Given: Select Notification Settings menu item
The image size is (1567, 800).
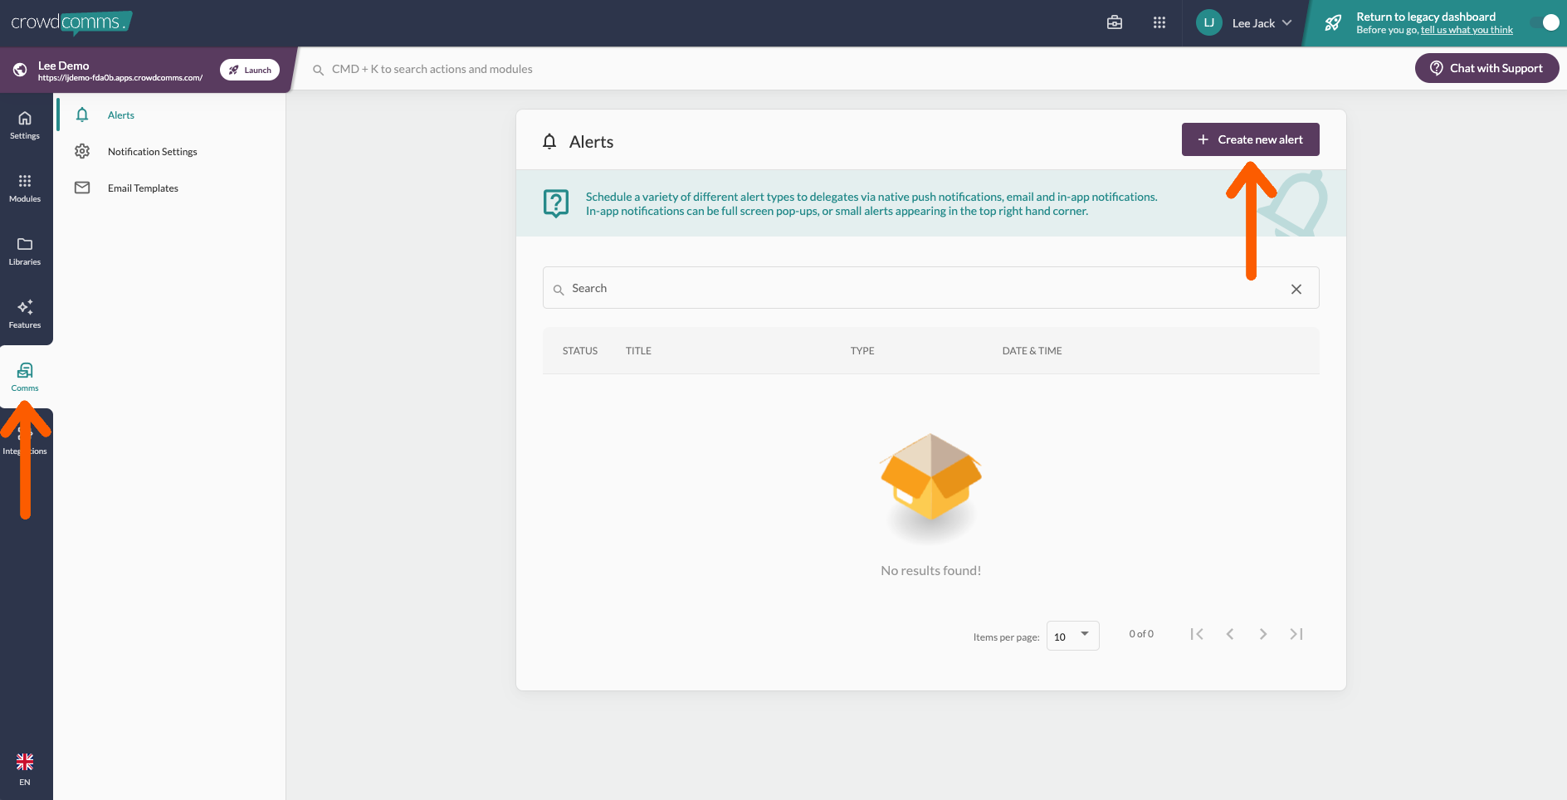Looking at the screenshot, I should click(153, 152).
